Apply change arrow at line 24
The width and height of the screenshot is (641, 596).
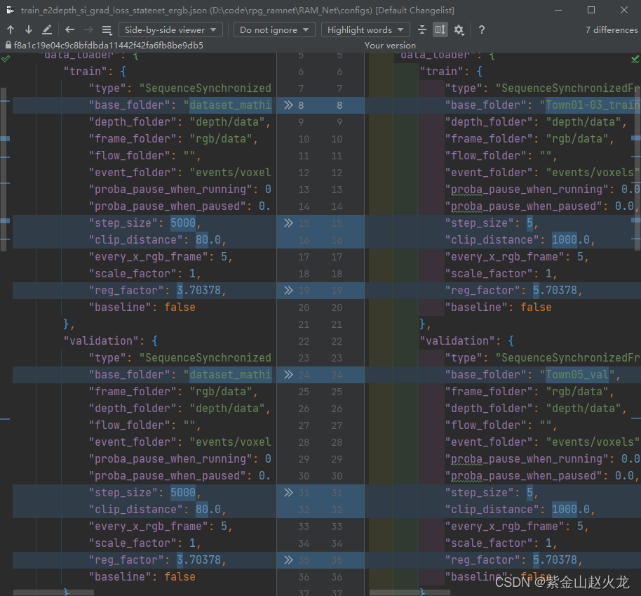click(x=289, y=375)
